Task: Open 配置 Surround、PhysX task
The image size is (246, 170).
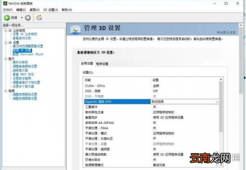Action: click(28, 54)
